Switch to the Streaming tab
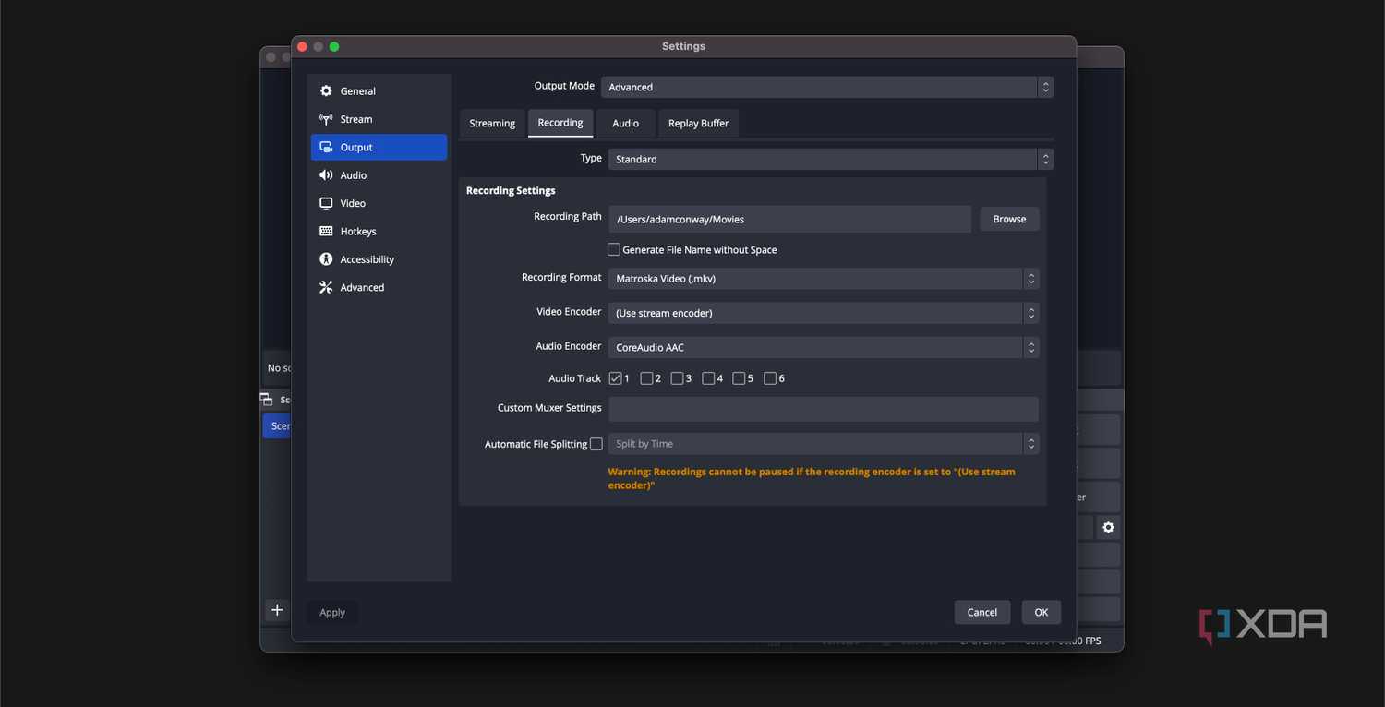The image size is (1385, 707). [x=492, y=124]
